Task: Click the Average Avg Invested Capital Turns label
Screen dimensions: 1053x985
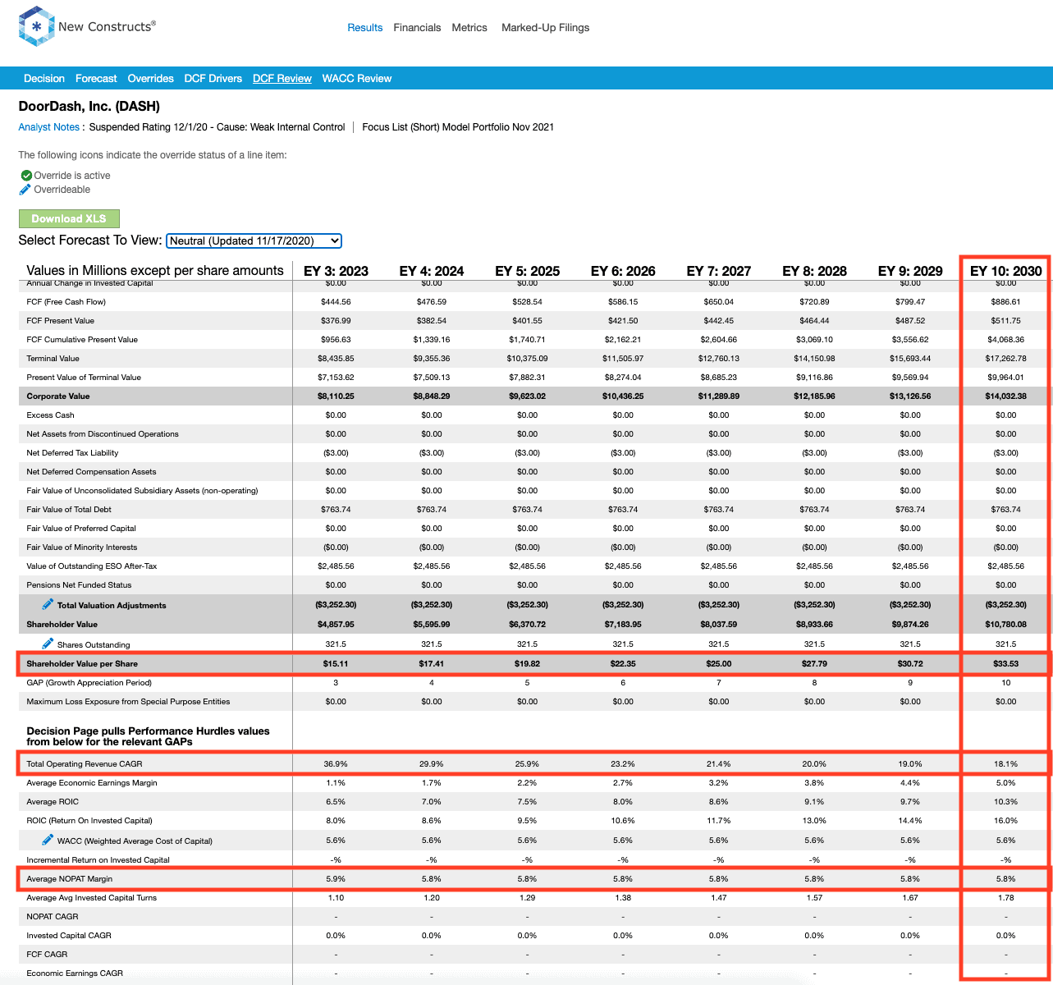Action: 92,898
